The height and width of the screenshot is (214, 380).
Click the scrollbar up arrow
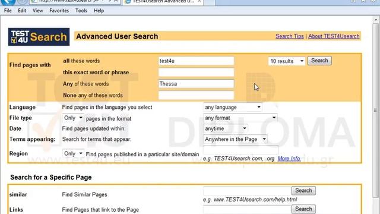376,20
